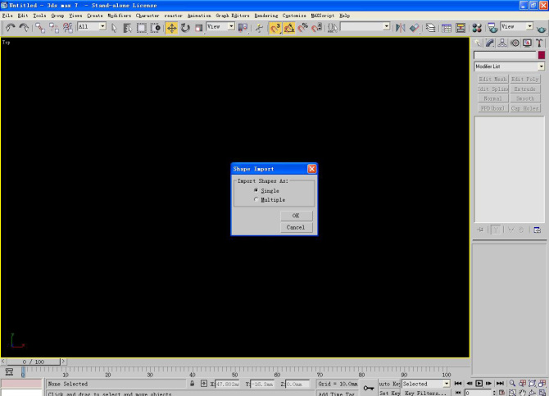This screenshot has width=549, height=396.
Task: Click Select and Manipulate icon
Action: [259, 28]
